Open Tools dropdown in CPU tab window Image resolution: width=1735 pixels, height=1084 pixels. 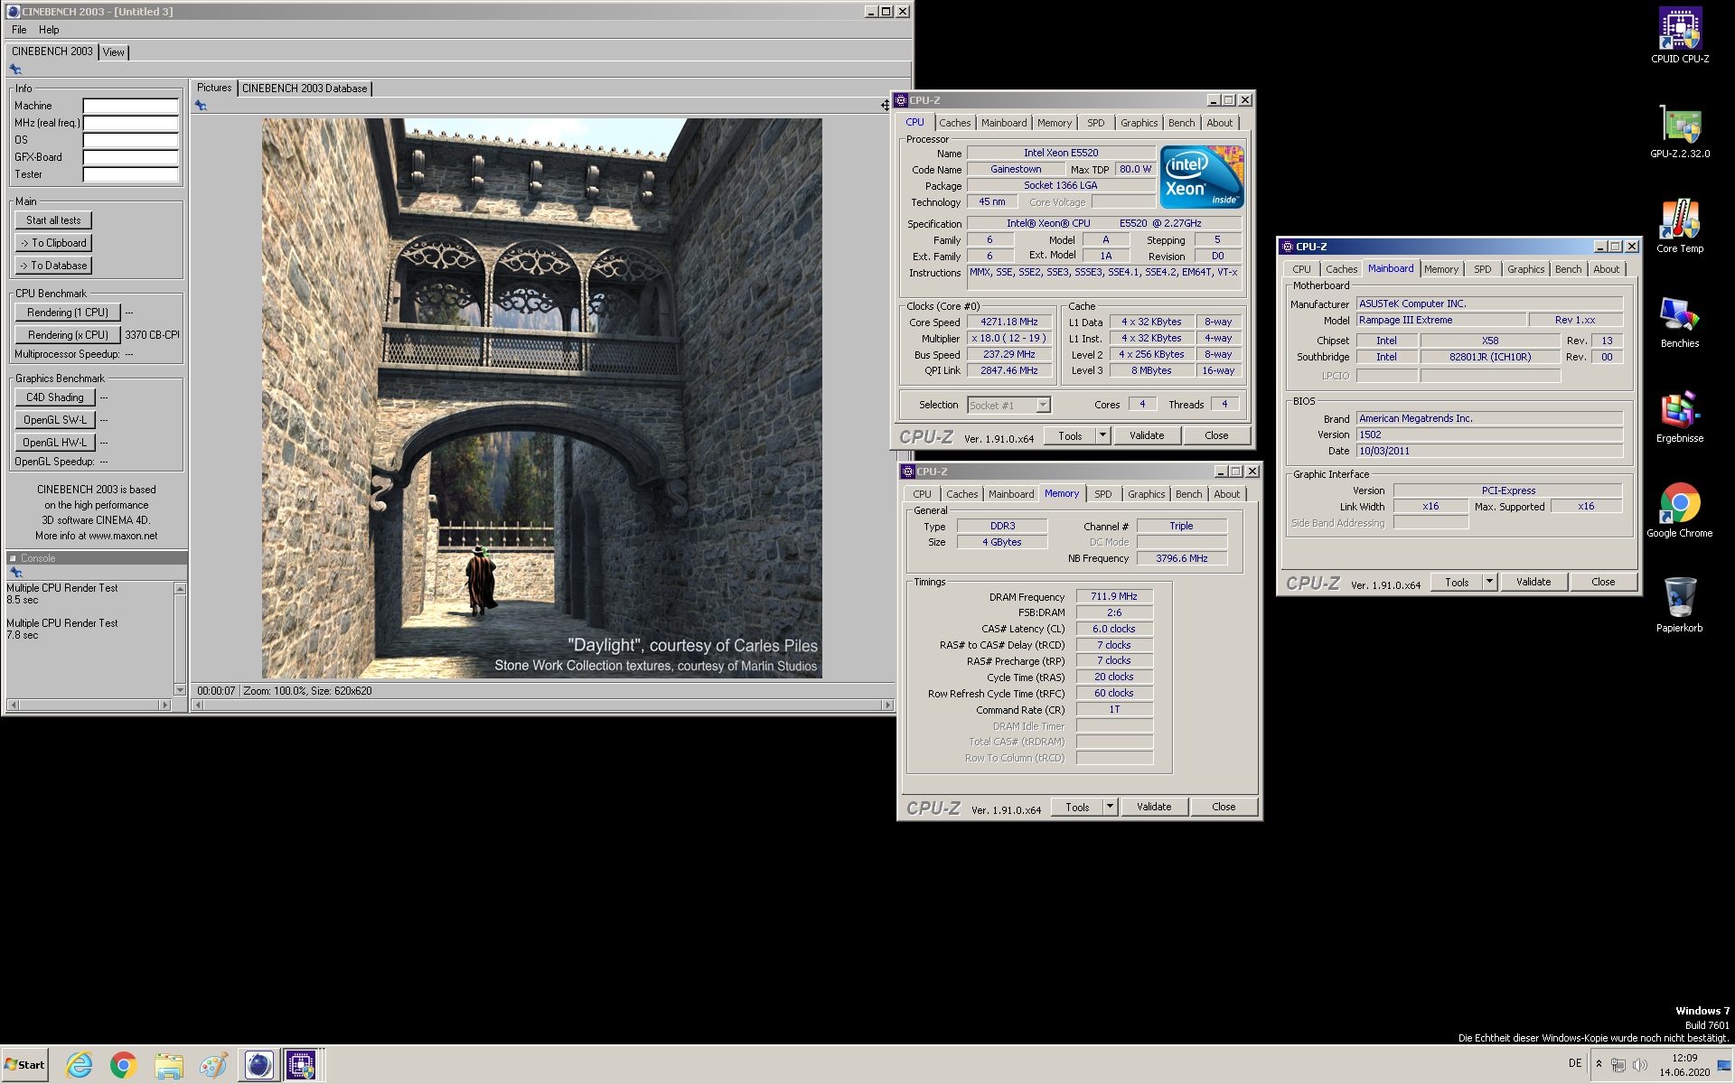[1102, 435]
